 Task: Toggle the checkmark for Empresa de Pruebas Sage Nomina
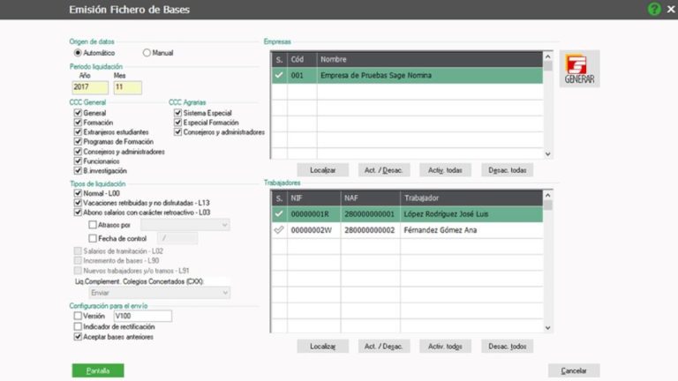tap(278, 76)
